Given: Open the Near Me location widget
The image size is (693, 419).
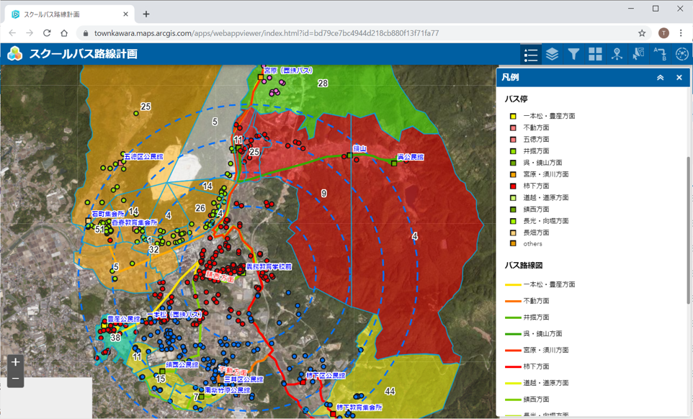Looking at the screenshot, I should (x=617, y=54).
